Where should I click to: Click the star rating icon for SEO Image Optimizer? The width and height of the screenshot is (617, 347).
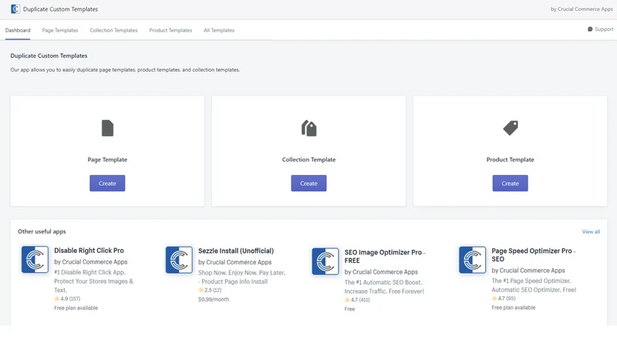[x=347, y=300]
